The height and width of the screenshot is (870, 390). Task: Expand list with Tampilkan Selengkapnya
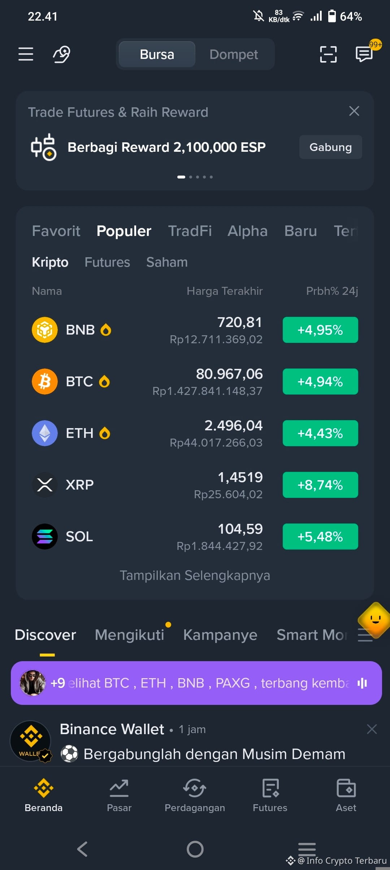pos(195,575)
